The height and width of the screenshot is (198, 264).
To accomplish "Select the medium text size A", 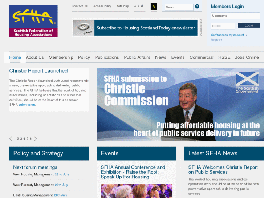I will pyautogui.click(x=138, y=6).
